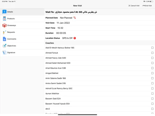Enable the dev2 coach checkbox
Screen dimensions: 155x116
(x=152, y=109)
